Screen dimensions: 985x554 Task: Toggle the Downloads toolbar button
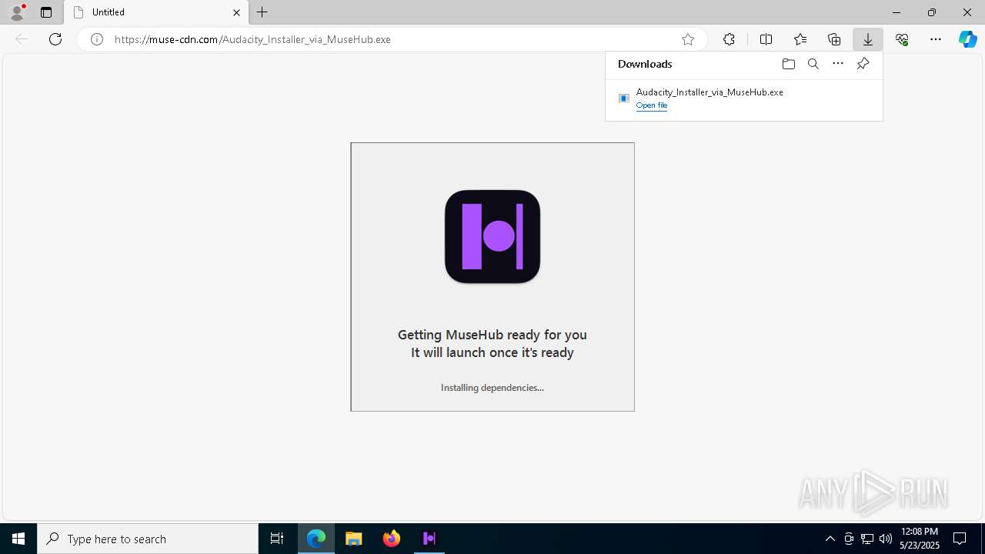868,39
